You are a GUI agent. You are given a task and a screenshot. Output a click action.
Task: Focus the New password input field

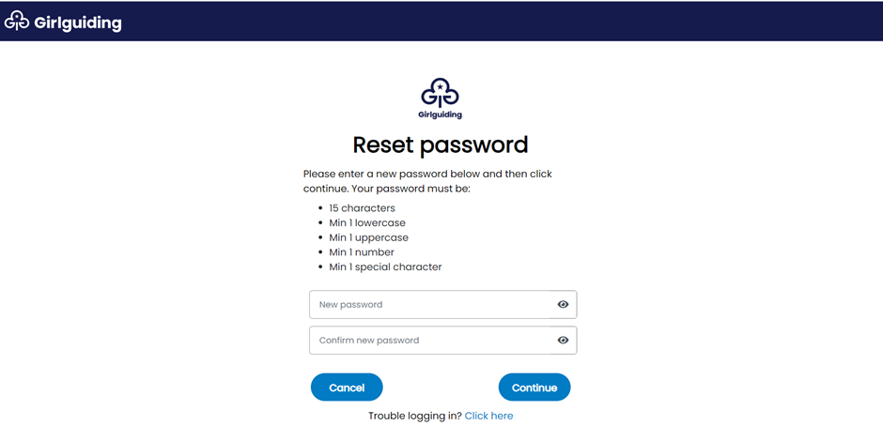[x=429, y=304]
